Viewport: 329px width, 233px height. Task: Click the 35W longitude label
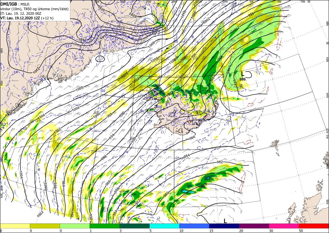tap(96, 2)
